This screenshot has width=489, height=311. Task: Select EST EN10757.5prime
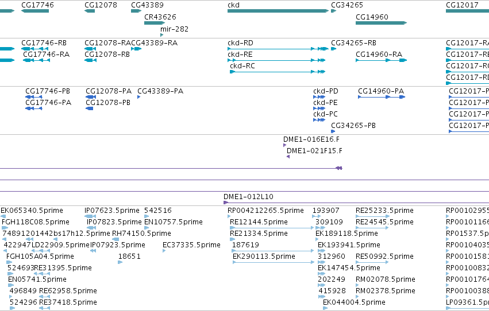point(174,222)
